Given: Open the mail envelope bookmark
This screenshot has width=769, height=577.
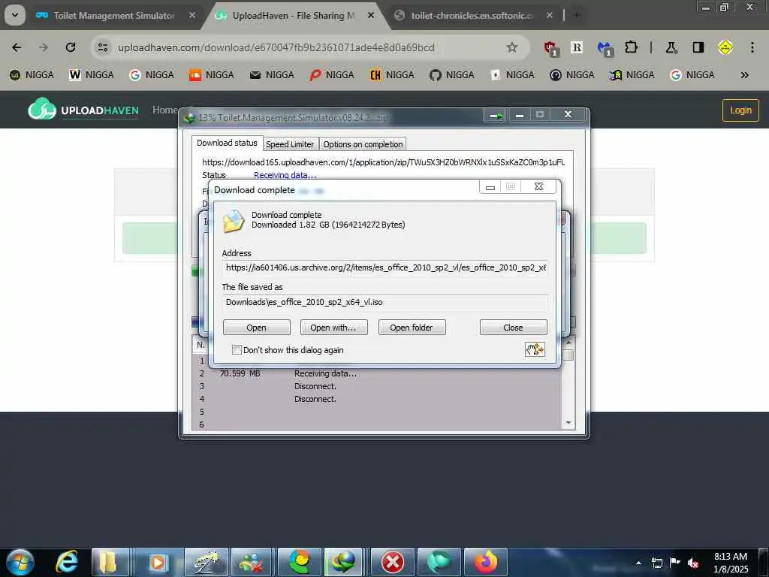Looking at the screenshot, I should [x=255, y=74].
